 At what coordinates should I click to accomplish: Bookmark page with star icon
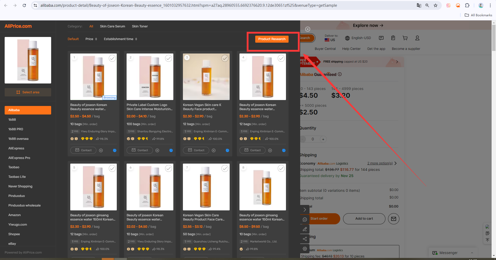(x=436, y=5)
